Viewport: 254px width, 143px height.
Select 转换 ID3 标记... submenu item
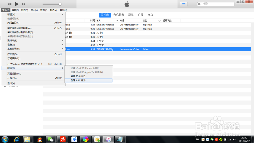pyautogui.click(x=89, y=76)
